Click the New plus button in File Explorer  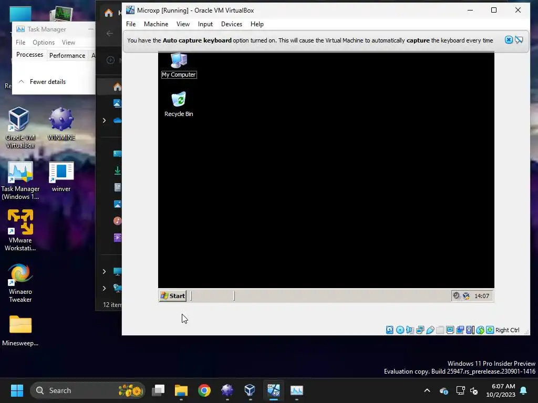point(110,60)
